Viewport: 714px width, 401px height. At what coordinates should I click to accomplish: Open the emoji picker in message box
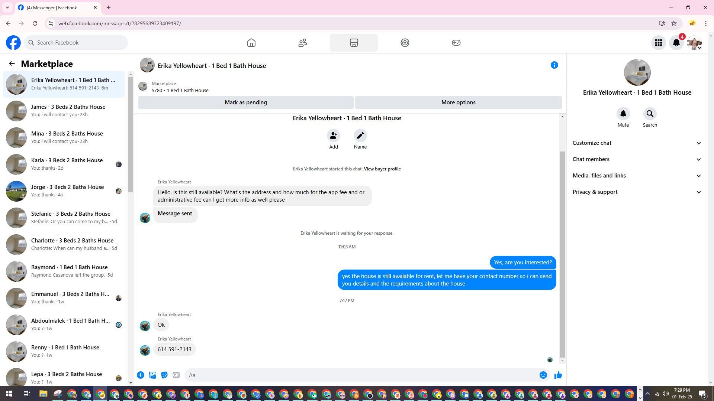tap(543, 375)
